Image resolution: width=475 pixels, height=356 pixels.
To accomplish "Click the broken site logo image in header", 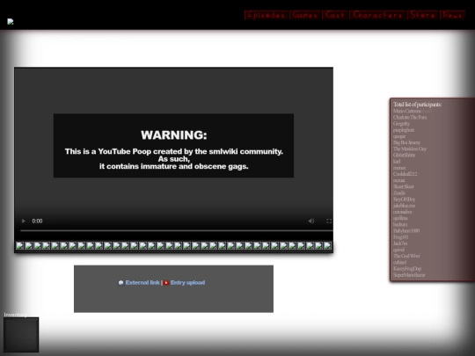I will click(x=11, y=21).
